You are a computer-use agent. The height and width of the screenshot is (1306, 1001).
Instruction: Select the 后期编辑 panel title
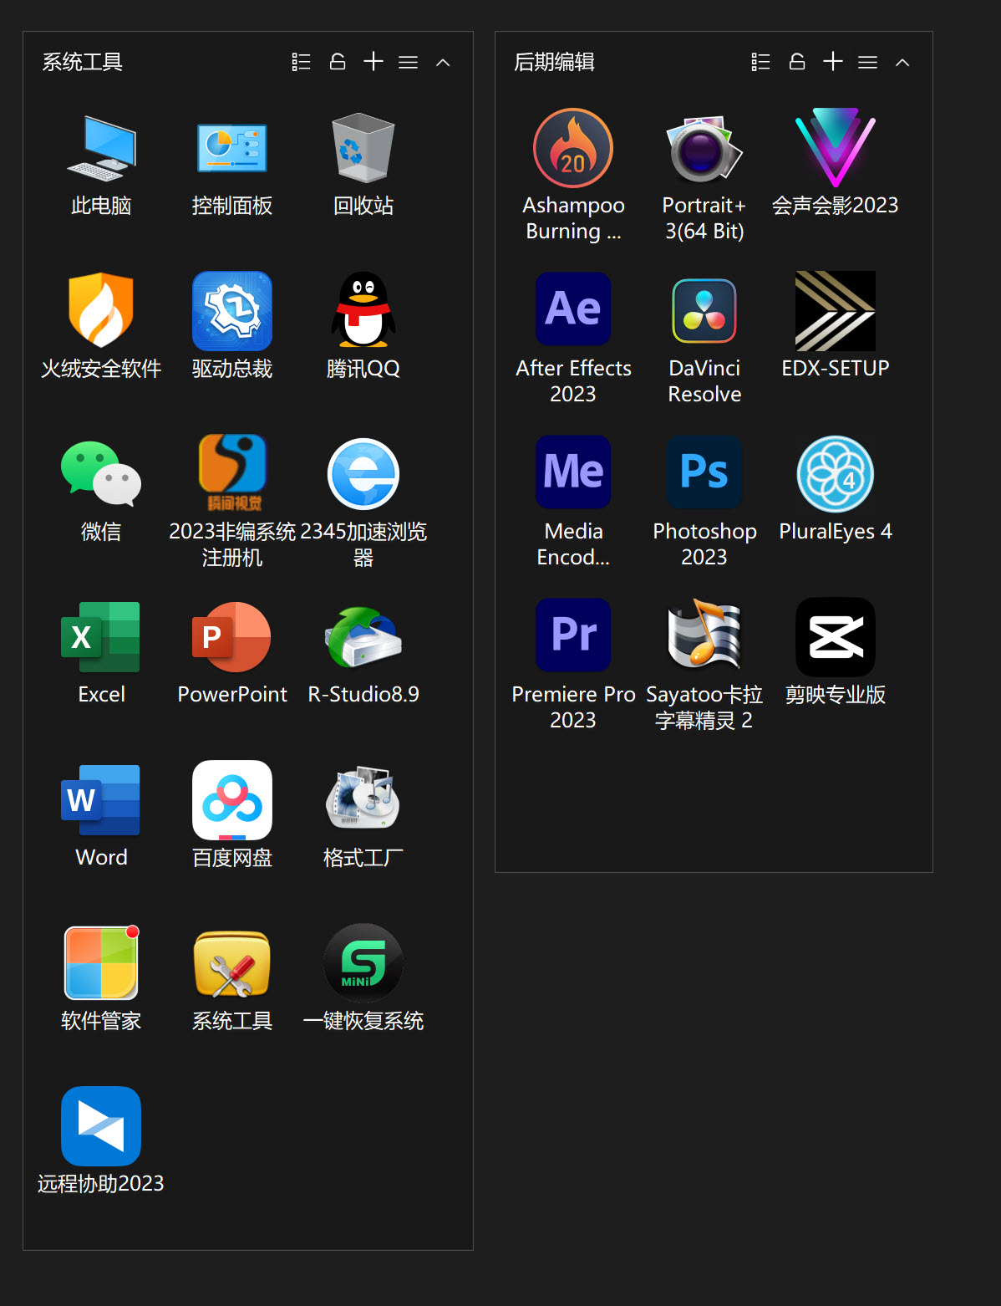pos(555,62)
